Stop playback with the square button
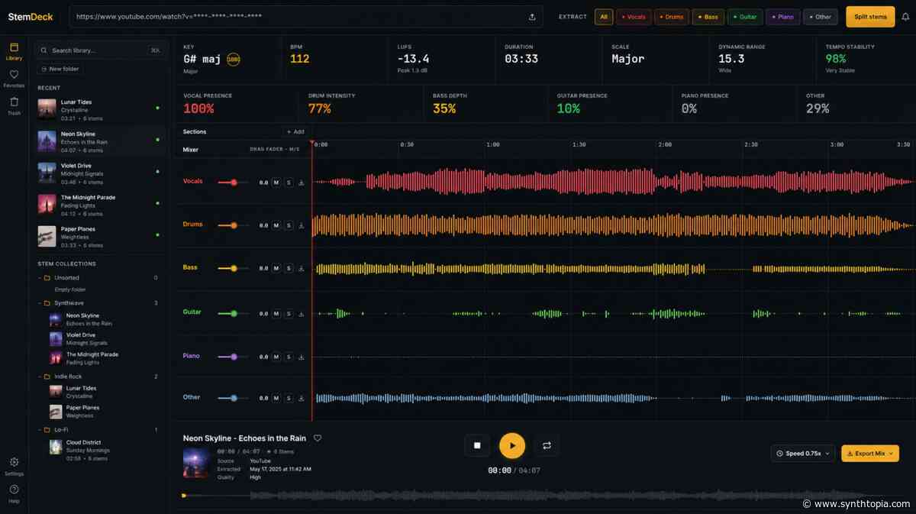Image resolution: width=916 pixels, height=514 pixels. pos(477,445)
